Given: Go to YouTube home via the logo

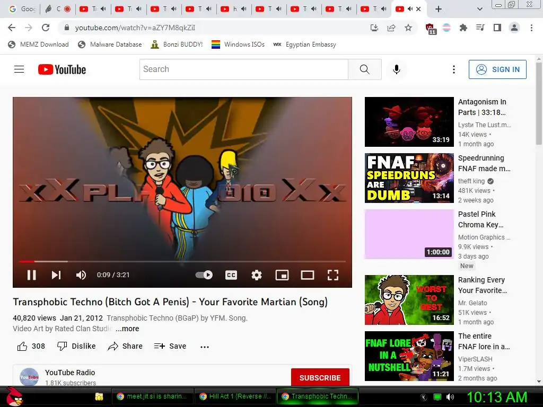Looking at the screenshot, I should 62,69.
